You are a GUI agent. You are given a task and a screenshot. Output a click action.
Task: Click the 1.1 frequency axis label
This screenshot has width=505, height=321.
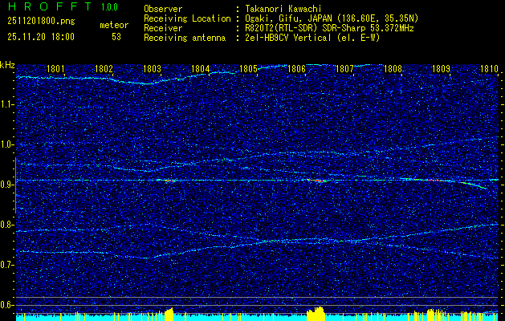click(7, 104)
